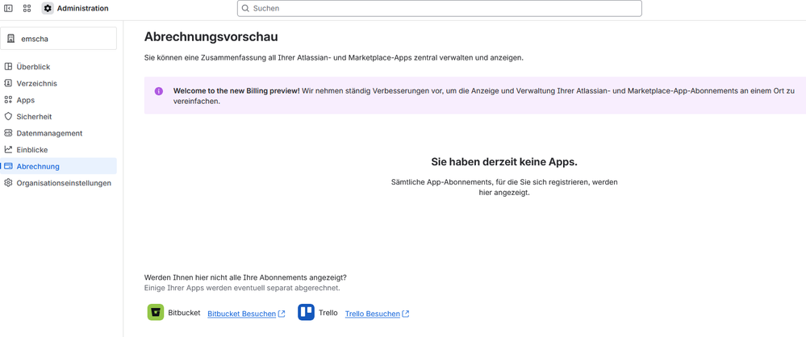Click external-link icon after Trello Besuchen
Viewport: 806px width, 337px height.
406,314
